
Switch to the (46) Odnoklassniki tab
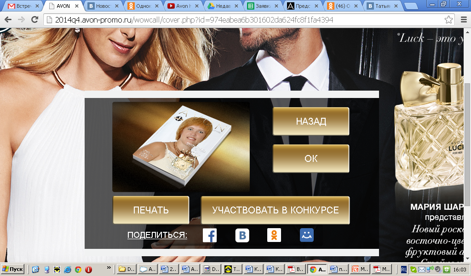click(343, 6)
